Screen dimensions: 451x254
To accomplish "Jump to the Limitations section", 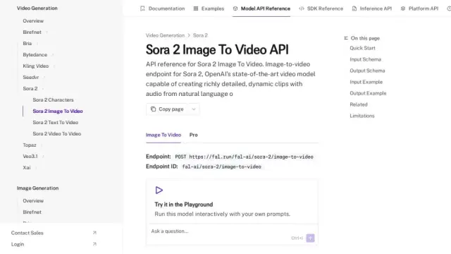I will [x=362, y=116].
